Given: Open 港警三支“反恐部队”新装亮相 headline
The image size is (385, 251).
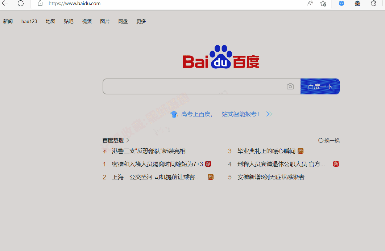Looking at the screenshot, I should click(149, 151).
